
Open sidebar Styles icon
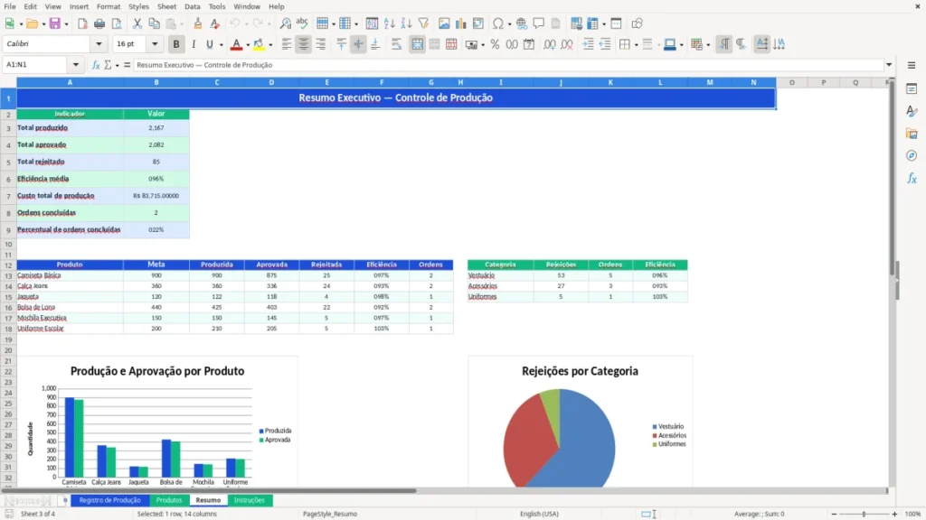[x=912, y=111]
